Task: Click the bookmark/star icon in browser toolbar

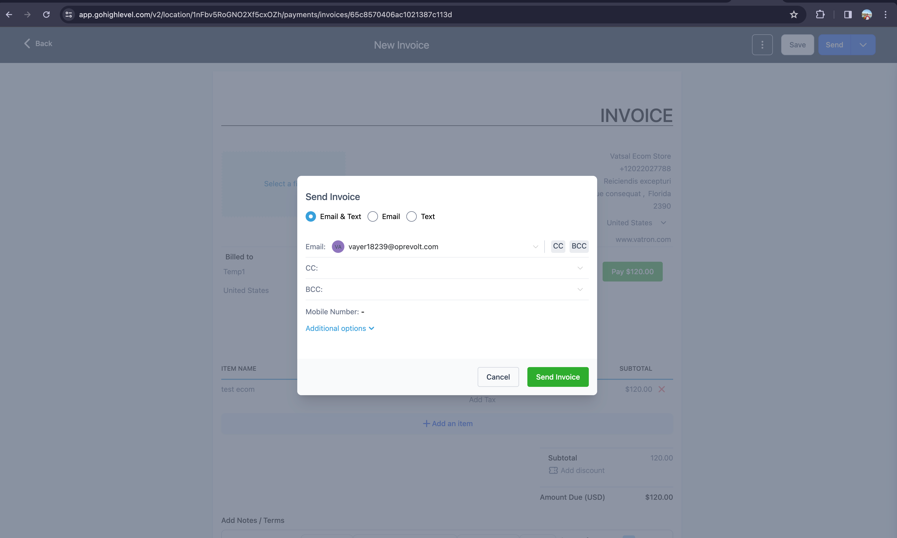Action: tap(793, 14)
